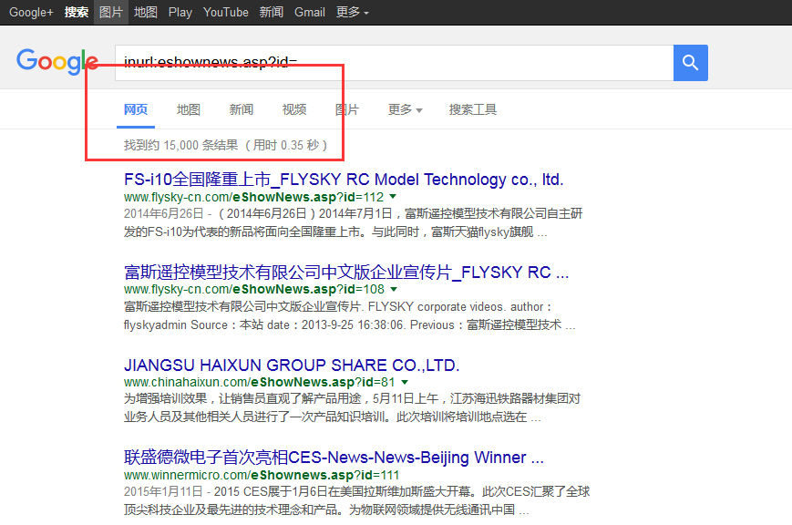The image size is (792, 525).
Task: Expand arrow next to eShowNews.asp?id=112 URL
Action: tap(393, 197)
